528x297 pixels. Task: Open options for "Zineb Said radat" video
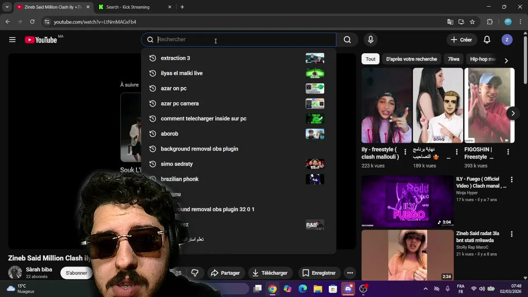click(x=511, y=234)
